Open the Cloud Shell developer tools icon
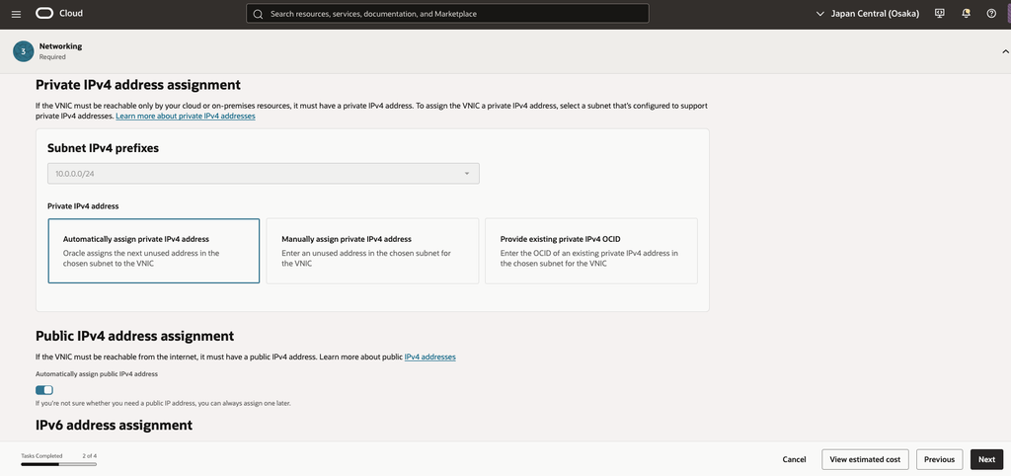This screenshot has width=1011, height=476. pos(940,14)
